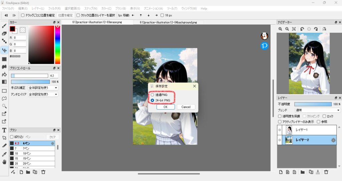Click the rainbow hue slider strip

click(x=57, y=44)
